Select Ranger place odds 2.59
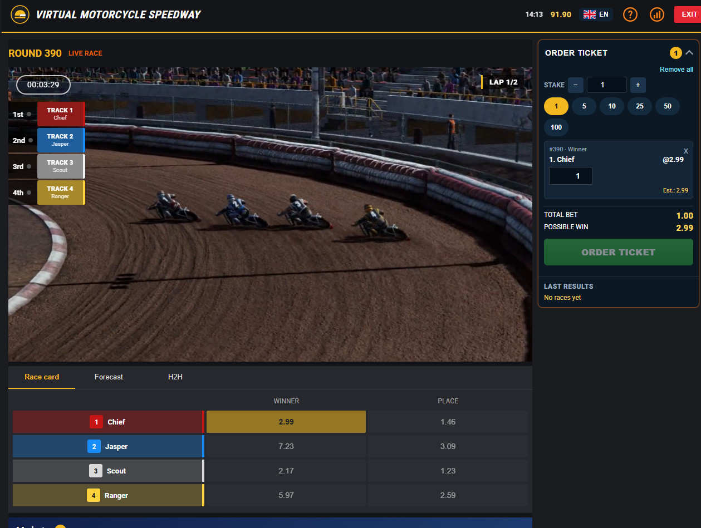This screenshot has width=701, height=528. [448, 495]
